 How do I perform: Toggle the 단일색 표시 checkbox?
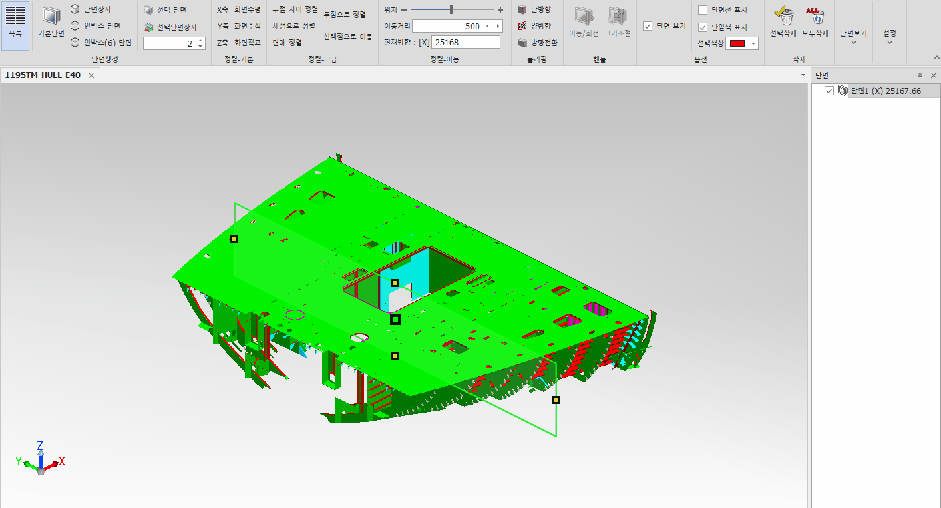703,27
